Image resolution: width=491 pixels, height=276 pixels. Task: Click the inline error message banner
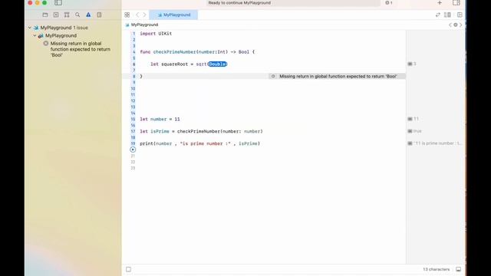pos(338,77)
